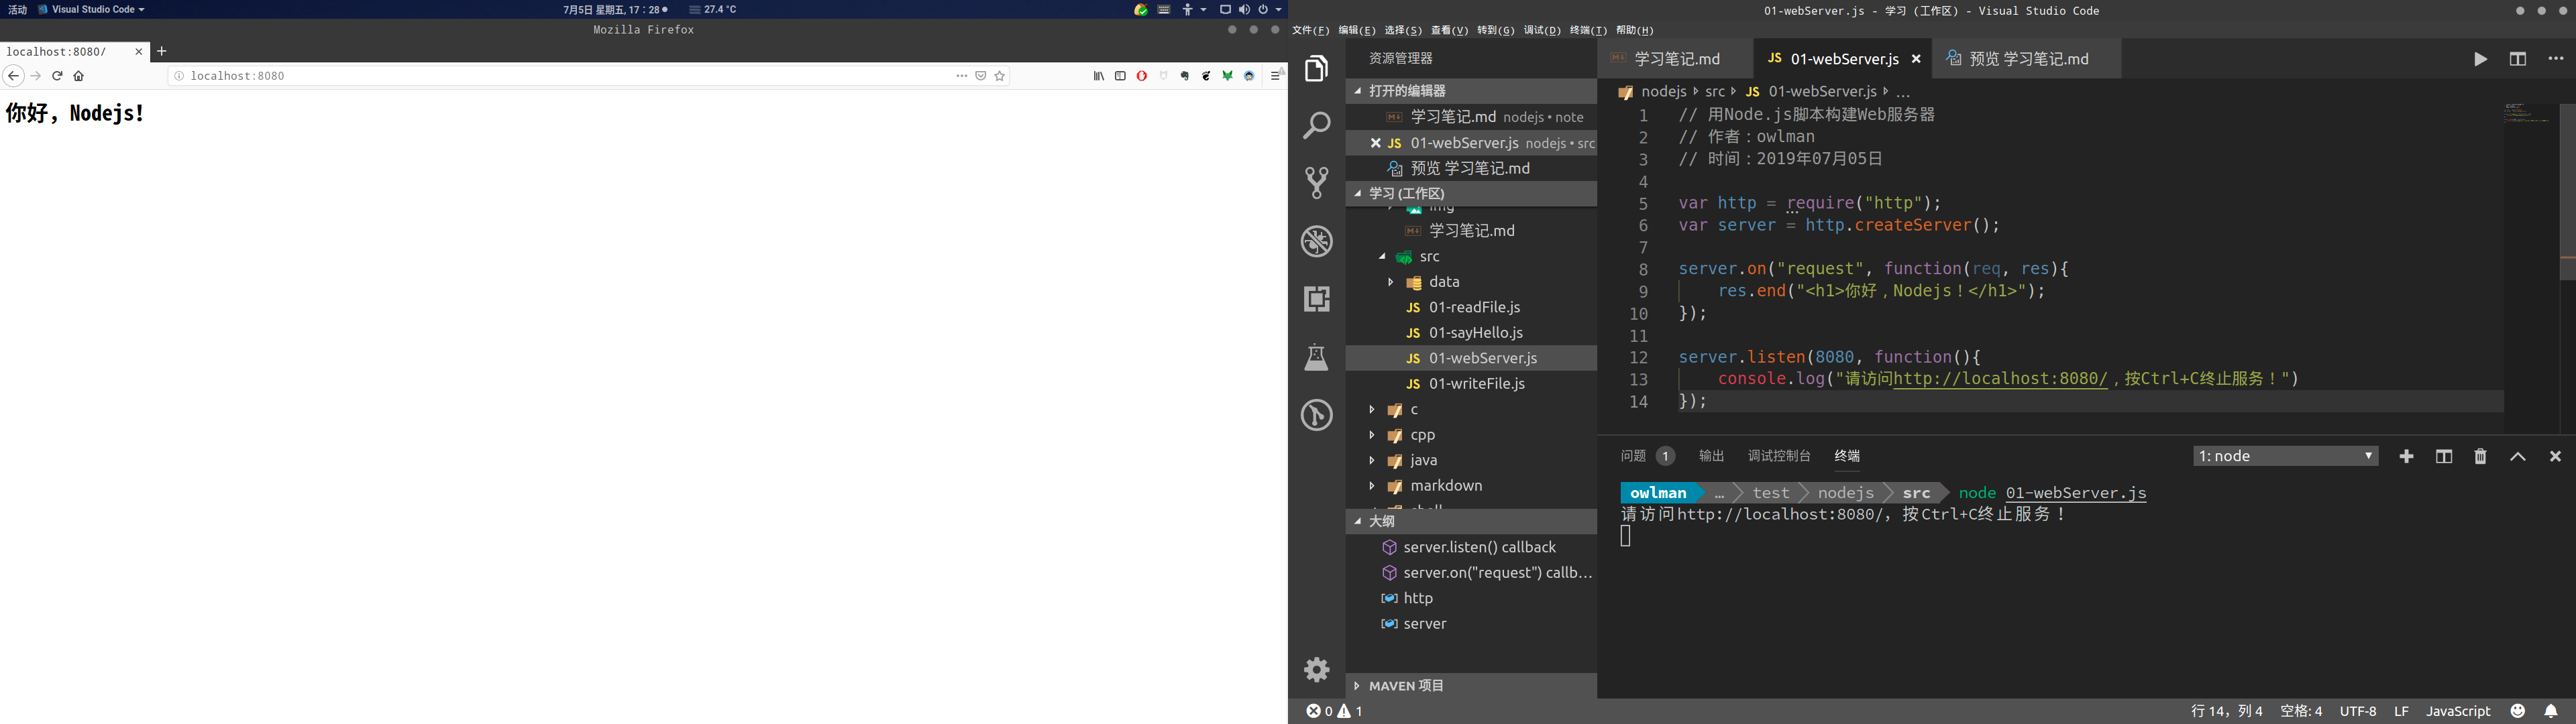This screenshot has width=2576, height=724.
Task: Open the Firefox hamburger menu
Action: coord(1277,75)
